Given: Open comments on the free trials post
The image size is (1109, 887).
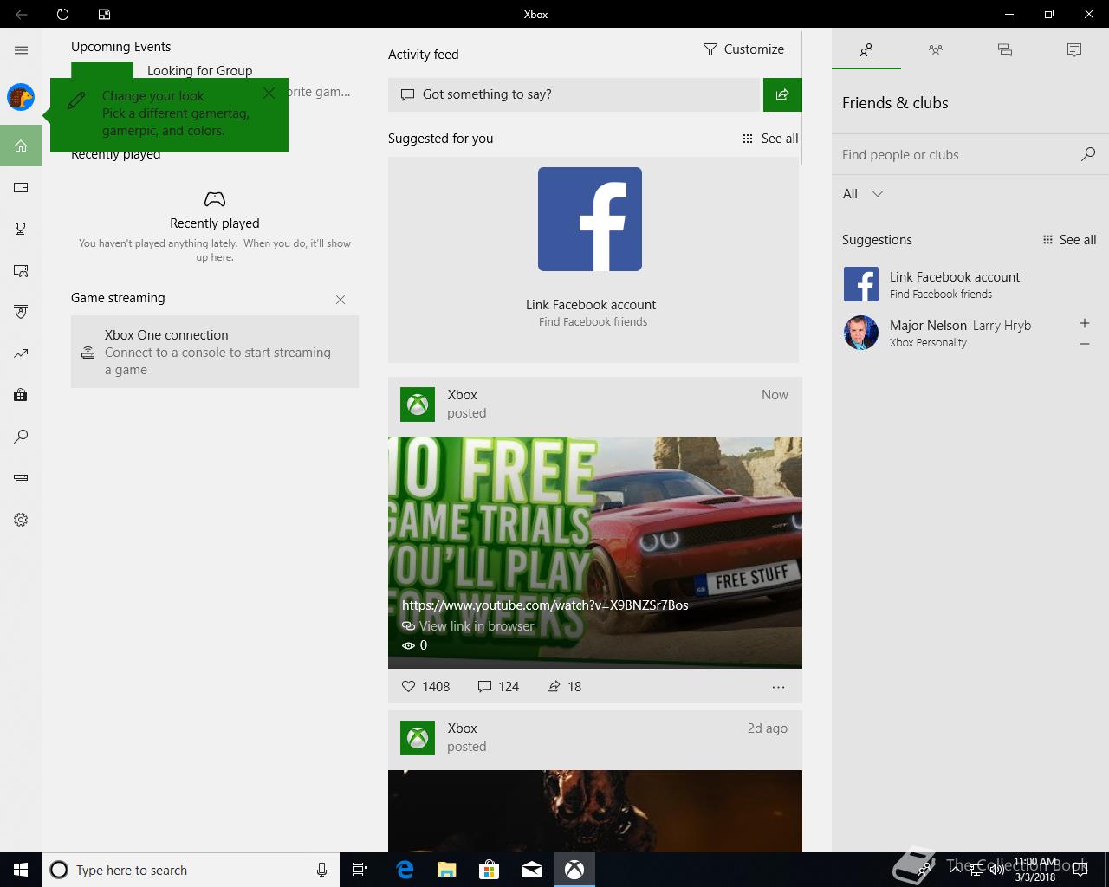Looking at the screenshot, I should click(498, 687).
